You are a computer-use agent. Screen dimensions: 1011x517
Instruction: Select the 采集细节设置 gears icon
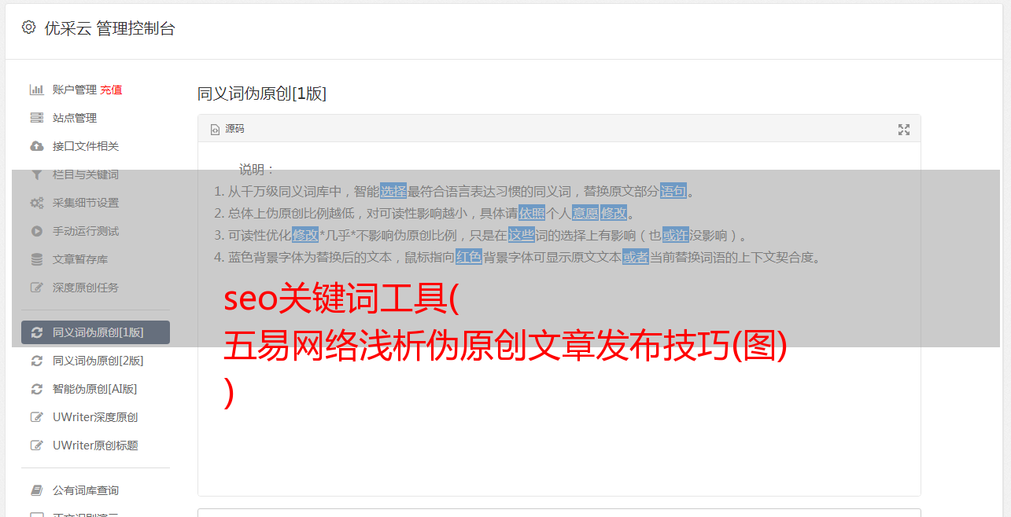pos(37,203)
